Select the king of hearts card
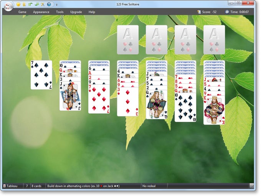This screenshot has width=261, height=196. pyautogui.click(x=214, y=110)
